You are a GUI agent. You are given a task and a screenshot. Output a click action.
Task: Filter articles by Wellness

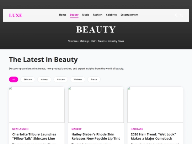click(78, 80)
